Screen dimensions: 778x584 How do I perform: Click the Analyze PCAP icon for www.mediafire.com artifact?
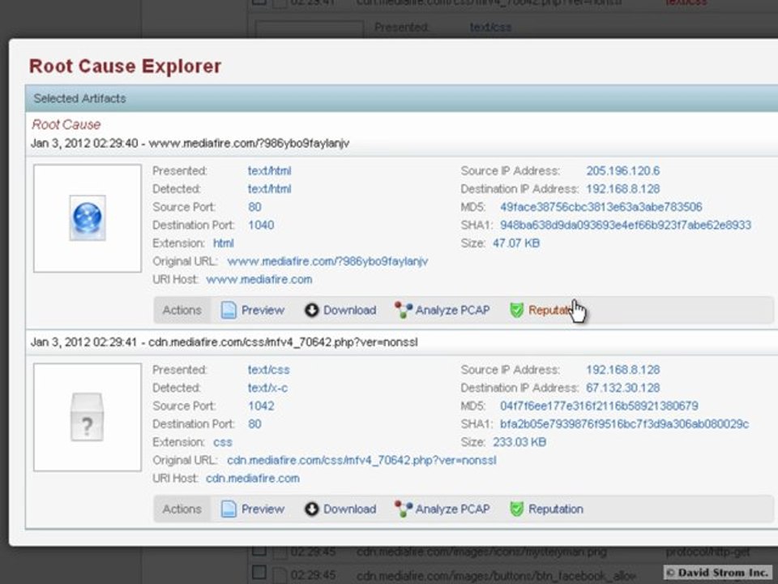pos(403,310)
